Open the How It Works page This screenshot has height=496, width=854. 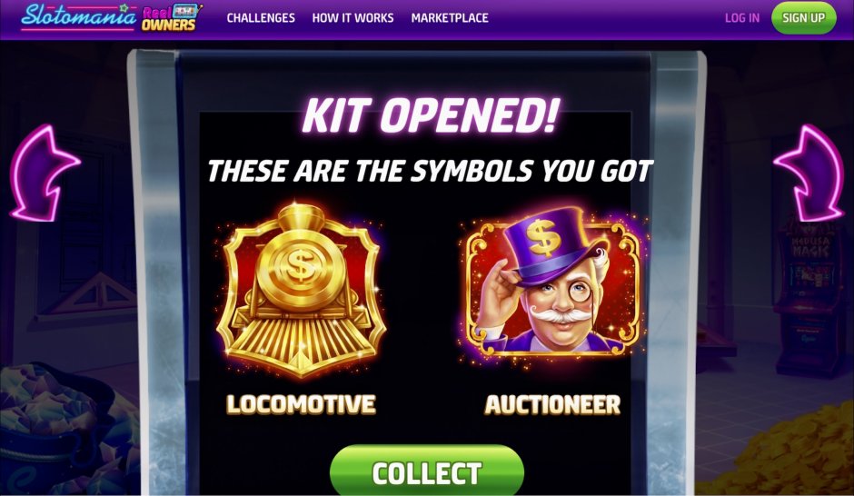tap(353, 18)
